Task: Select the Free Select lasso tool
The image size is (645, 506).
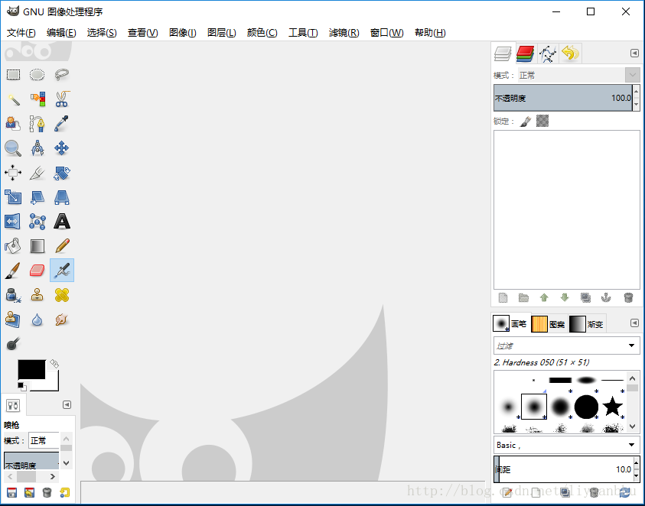Action: point(62,74)
